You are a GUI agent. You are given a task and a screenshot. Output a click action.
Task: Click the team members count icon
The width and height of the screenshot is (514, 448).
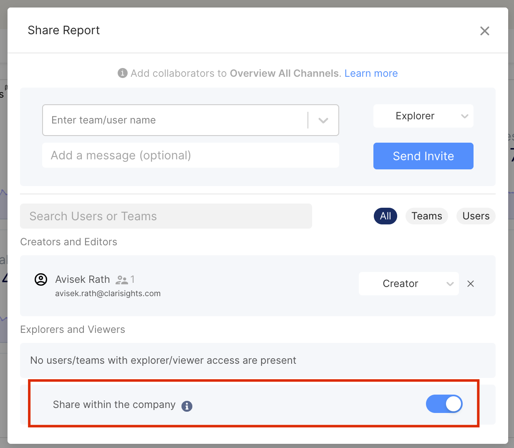[122, 279]
